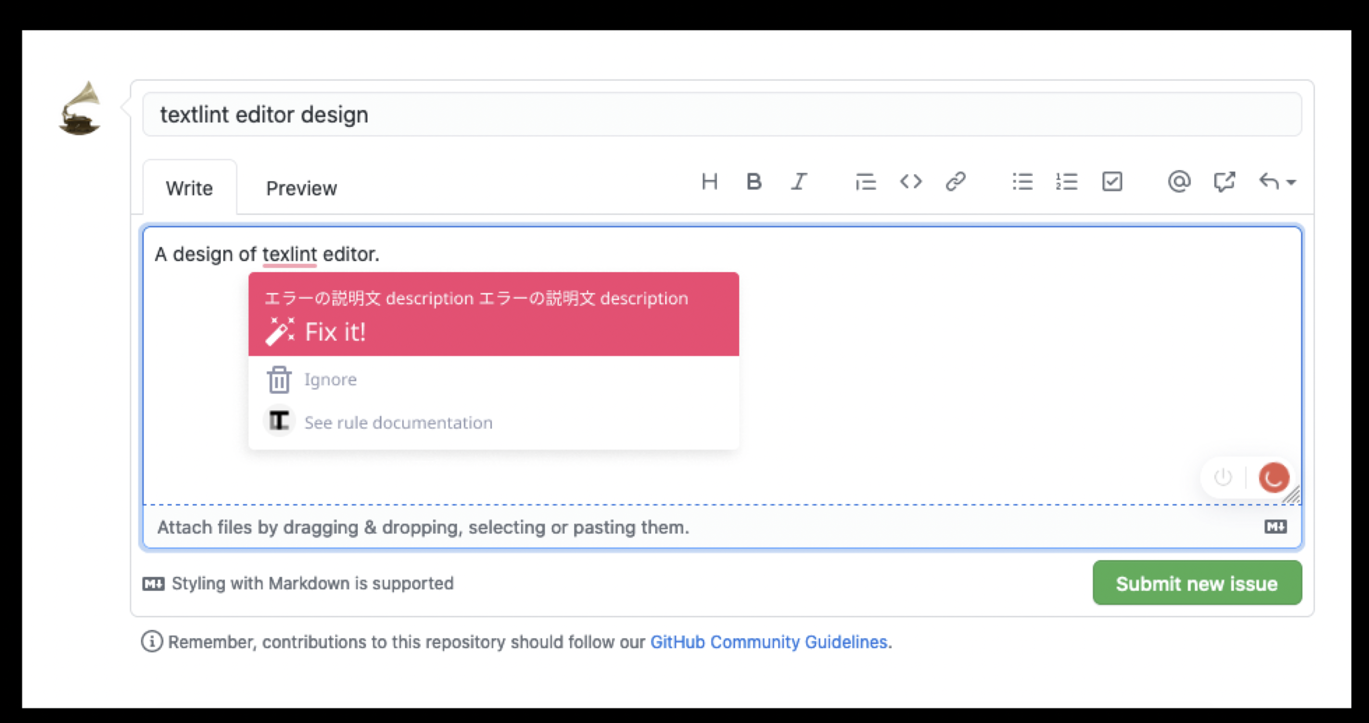Screen dimensions: 1369x723
Task: Switch to the Preview tab
Action: click(301, 188)
